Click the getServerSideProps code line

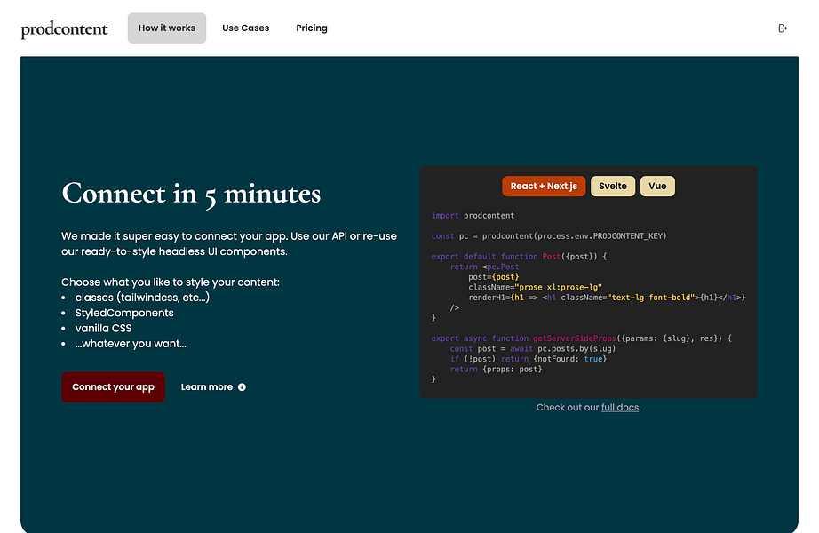click(x=581, y=338)
